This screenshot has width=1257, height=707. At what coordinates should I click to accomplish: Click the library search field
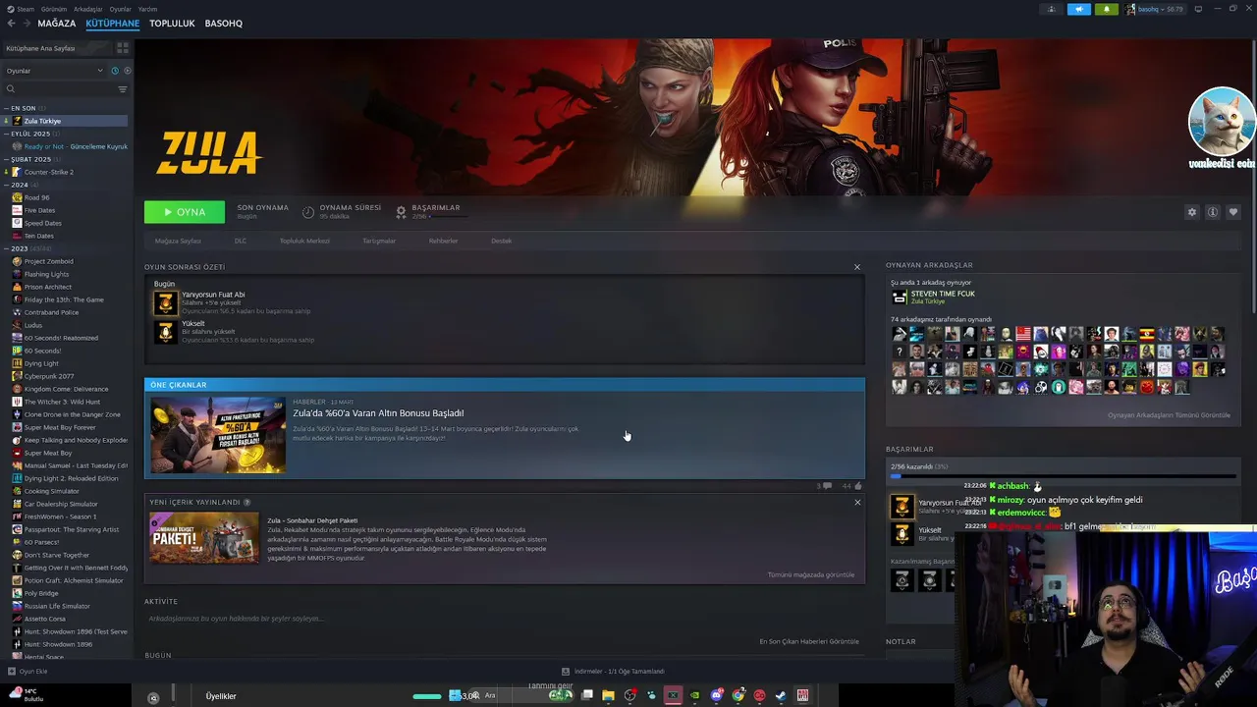(x=59, y=89)
